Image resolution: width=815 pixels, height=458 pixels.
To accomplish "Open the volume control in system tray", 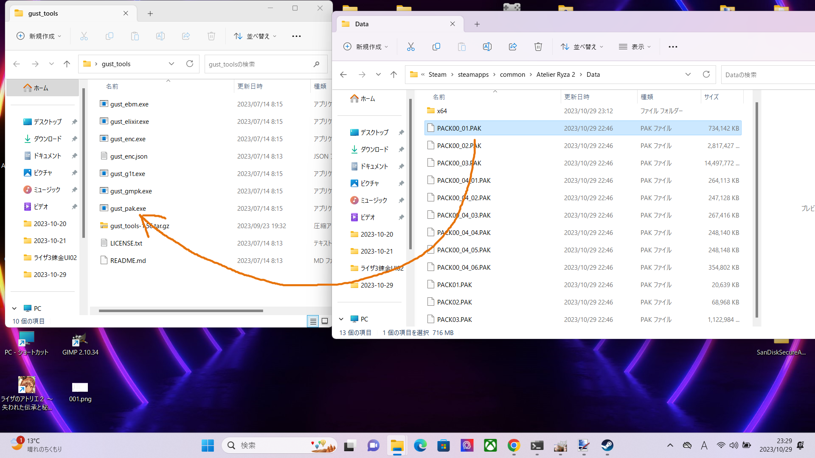I will click(x=733, y=445).
